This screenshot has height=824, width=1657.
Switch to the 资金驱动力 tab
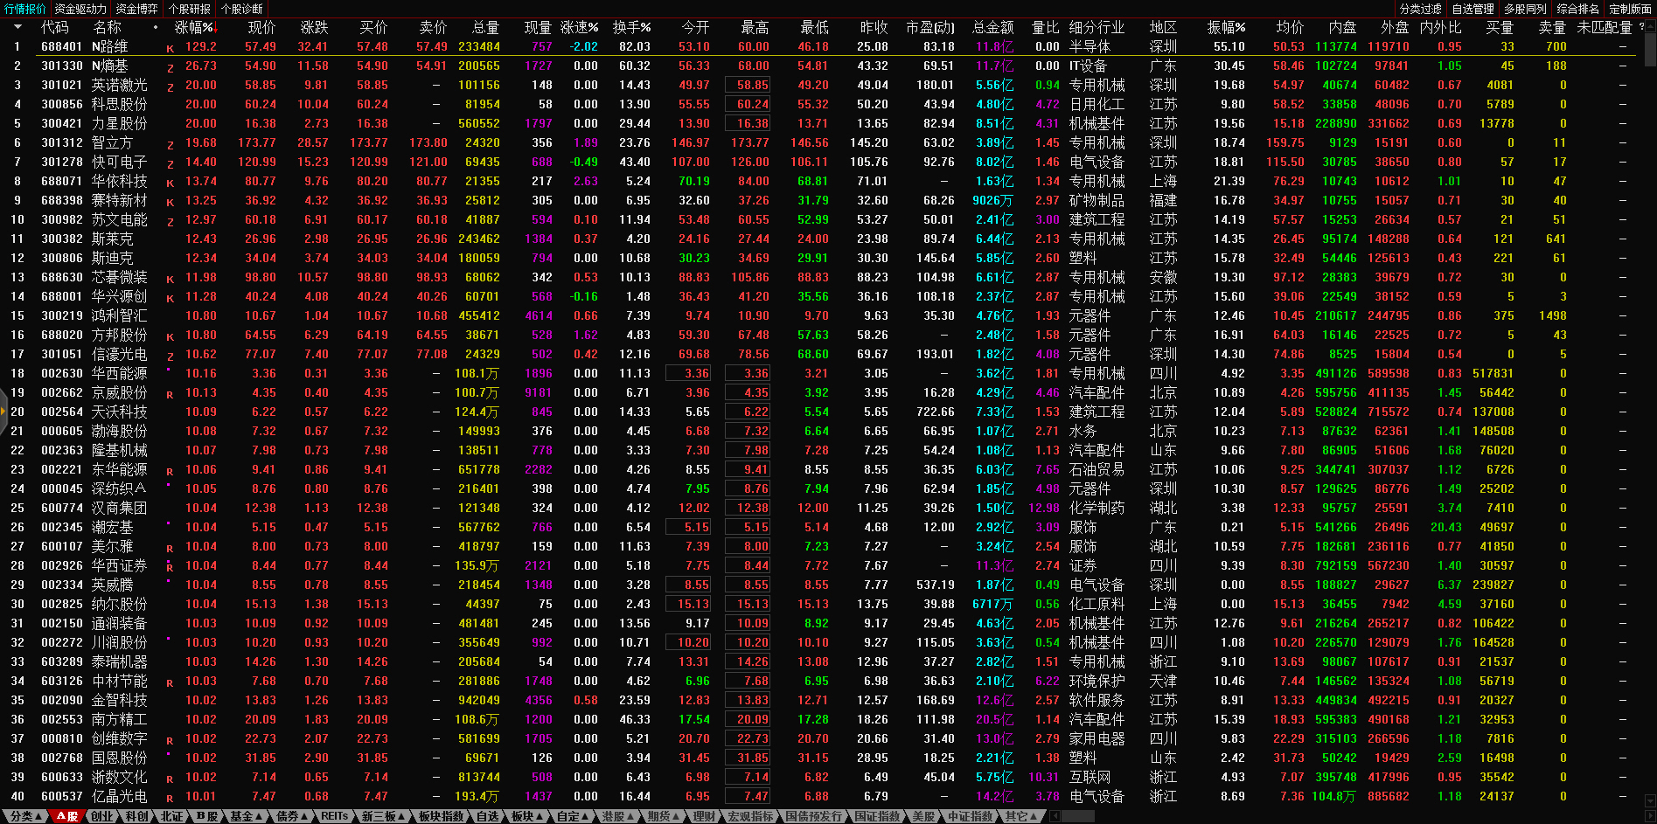[x=80, y=9]
